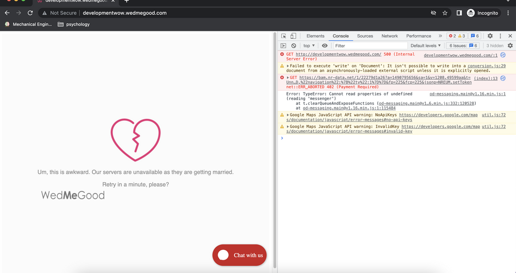
Task: Select 'Retry in a minute, please?' text
Action: [x=135, y=184]
